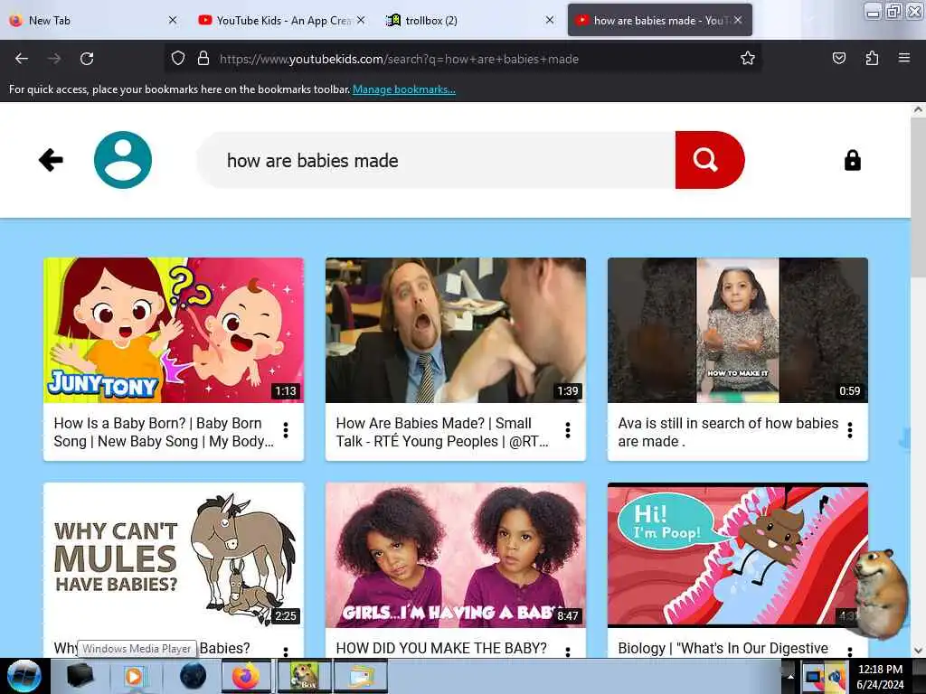Play the How Are Babies Made Small Talk thumbnail
Image resolution: width=926 pixels, height=694 pixels.
point(456,330)
